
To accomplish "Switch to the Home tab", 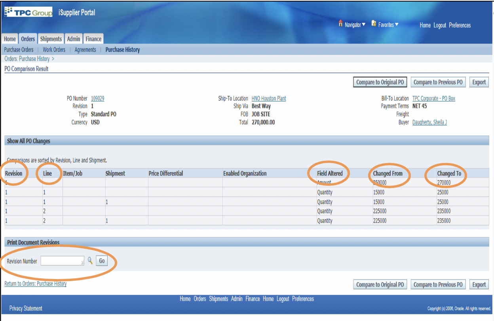I will click(10, 39).
